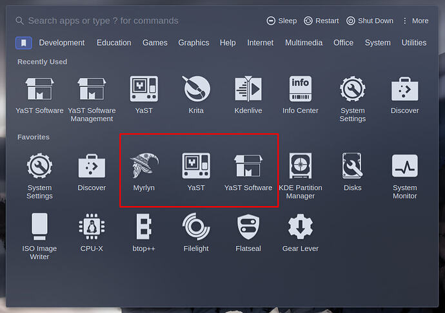Open System Settings in Recently Used

point(353,99)
